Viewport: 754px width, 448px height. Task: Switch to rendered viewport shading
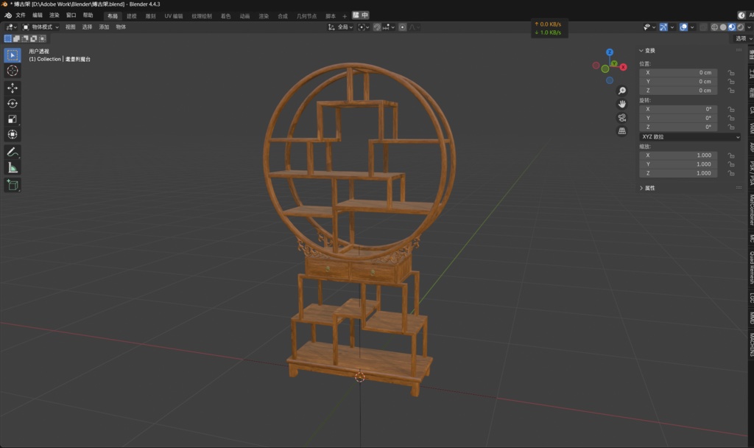[x=741, y=27]
